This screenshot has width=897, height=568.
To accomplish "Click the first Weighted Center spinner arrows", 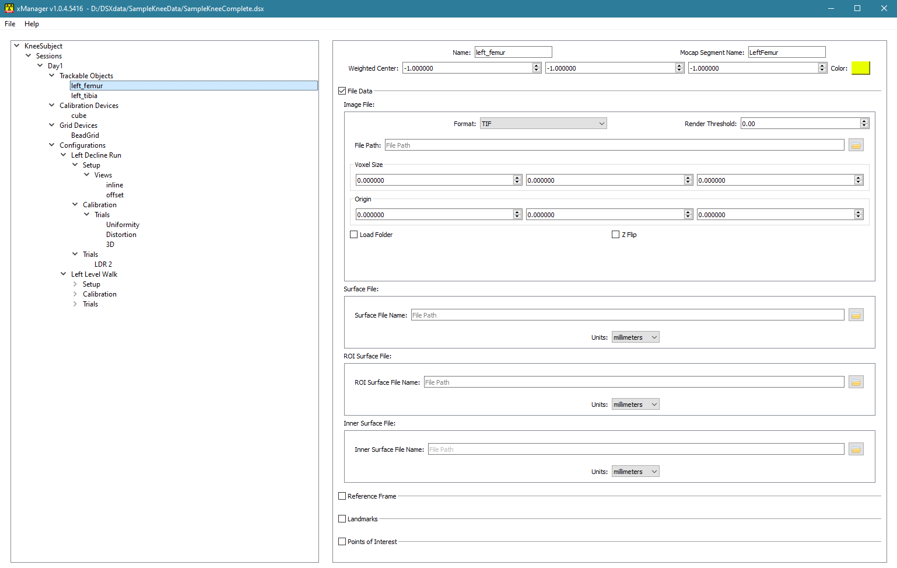I will (x=537, y=68).
